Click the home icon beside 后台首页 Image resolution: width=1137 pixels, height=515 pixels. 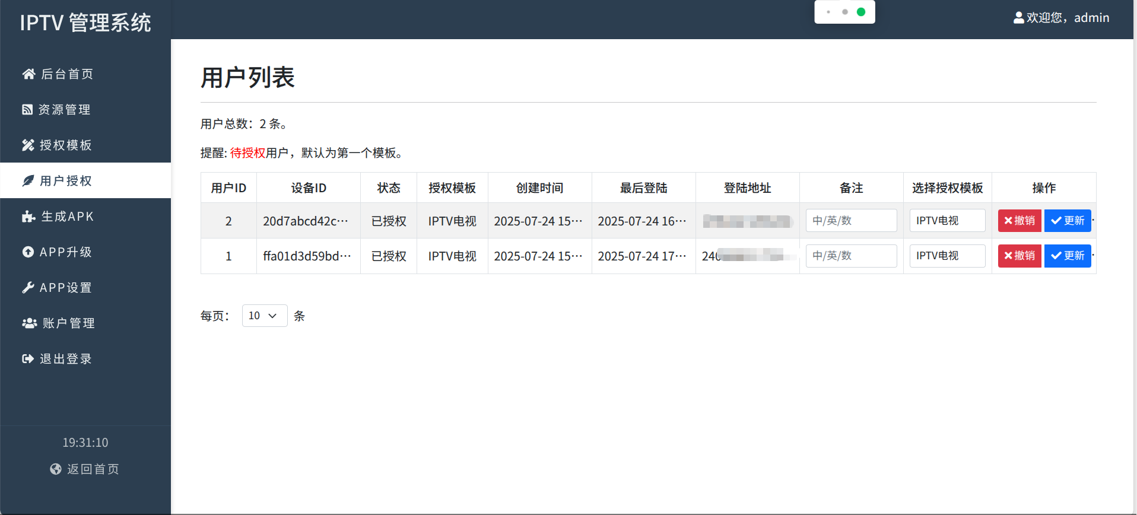coord(28,74)
